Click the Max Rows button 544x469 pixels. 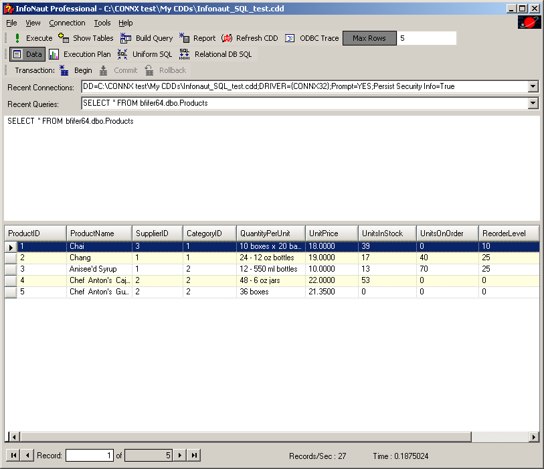point(369,38)
